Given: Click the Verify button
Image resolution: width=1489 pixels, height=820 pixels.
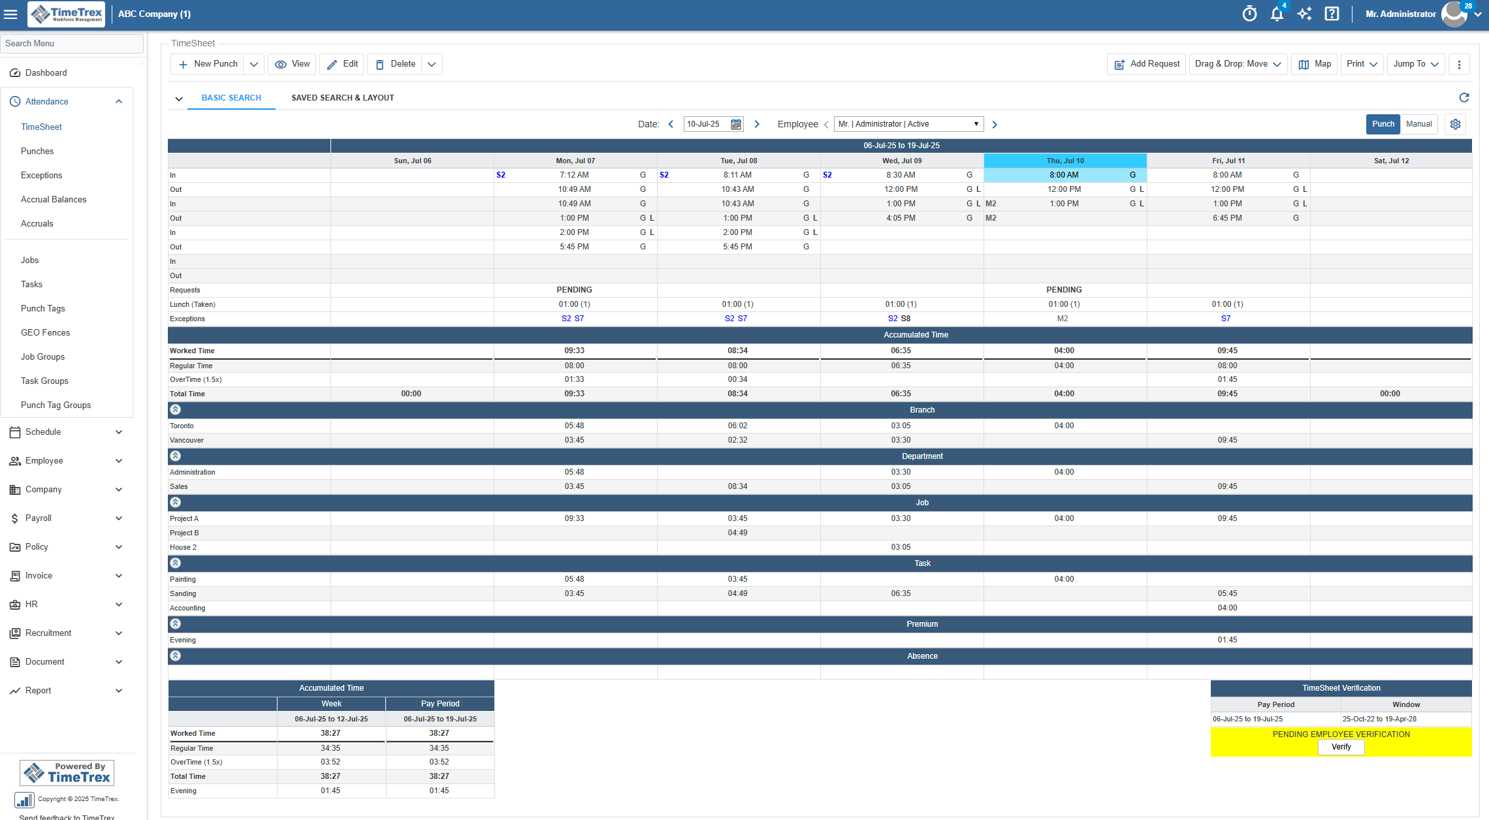Looking at the screenshot, I should [x=1341, y=747].
